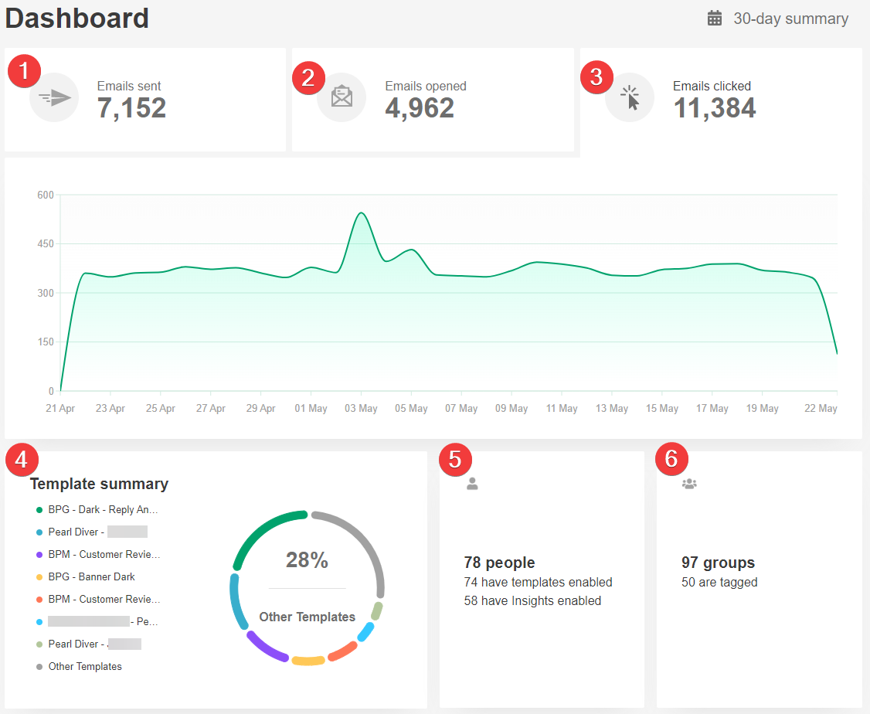Click the paper plane Emails sent icon
Image resolution: width=870 pixels, height=714 pixels.
[x=54, y=97]
